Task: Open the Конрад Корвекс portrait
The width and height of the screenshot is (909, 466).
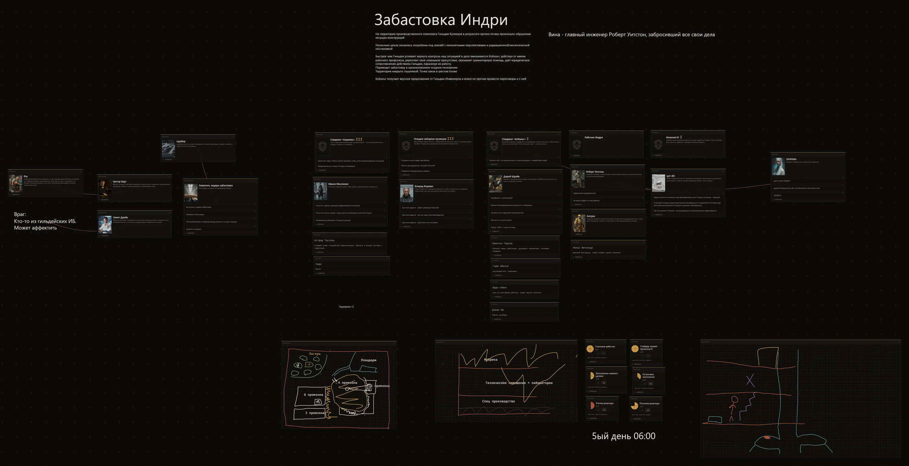Action: pyautogui.click(x=407, y=193)
